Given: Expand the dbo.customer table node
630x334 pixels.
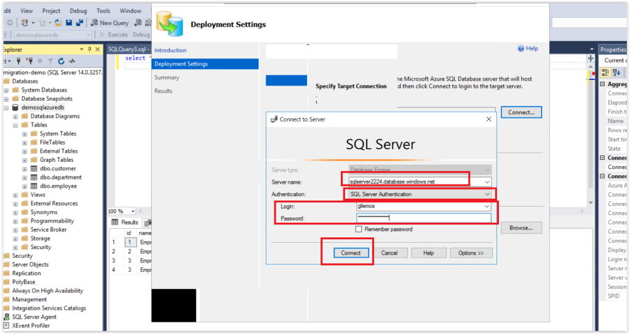Looking at the screenshot, I should 25,169.
